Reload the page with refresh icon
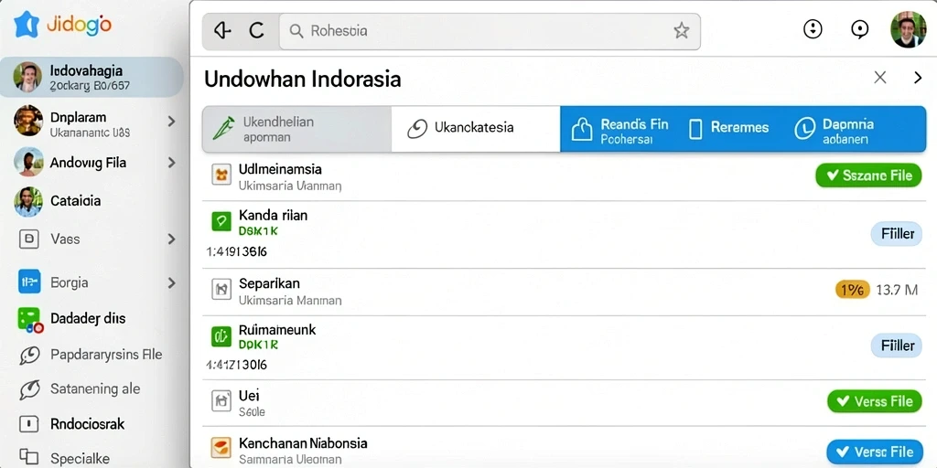937x468 pixels. coord(257,30)
